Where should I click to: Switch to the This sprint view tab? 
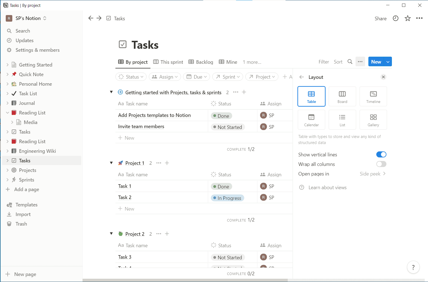click(x=168, y=62)
